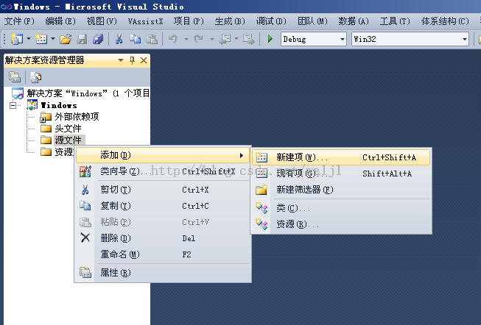
Task: Choose 类(C) in the submenu
Action: tap(341, 208)
